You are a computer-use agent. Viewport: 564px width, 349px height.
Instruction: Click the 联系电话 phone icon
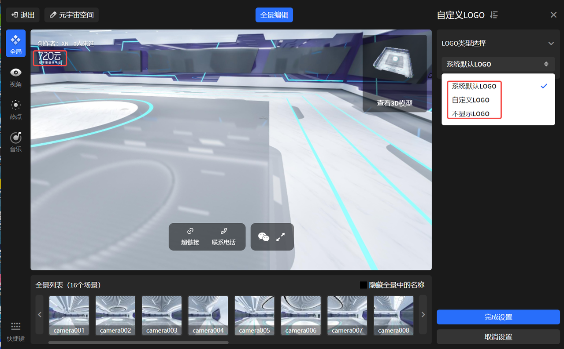point(223,231)
